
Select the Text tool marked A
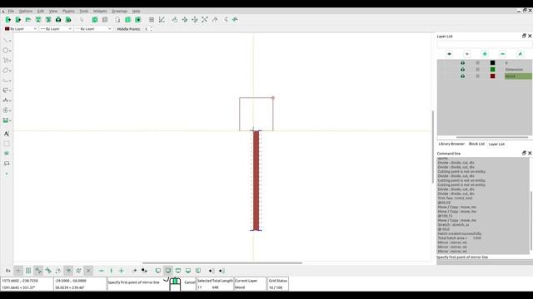point(7,134)
